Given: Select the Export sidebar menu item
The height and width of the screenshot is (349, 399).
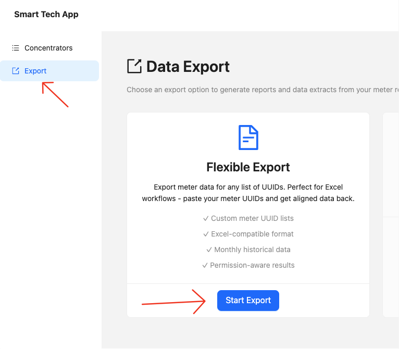Looking at the screenshot, I should point(35,71).
